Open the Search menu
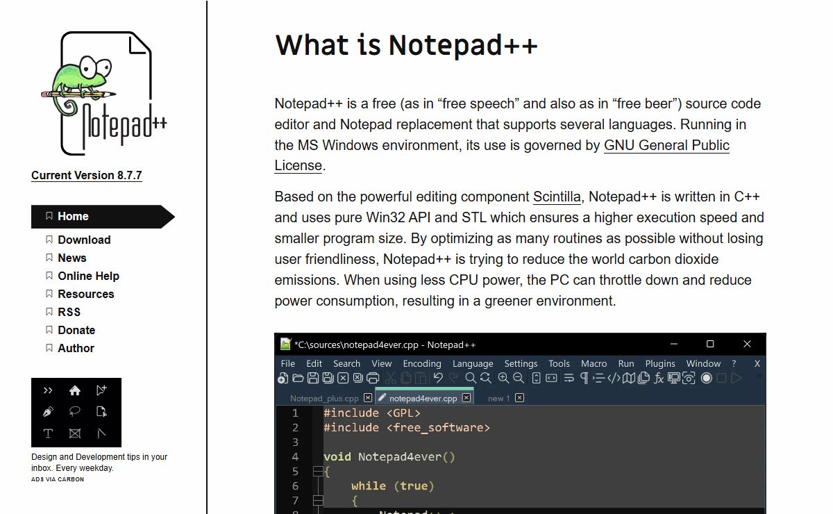This screenshot has width=833, height=514. point(346,363)
